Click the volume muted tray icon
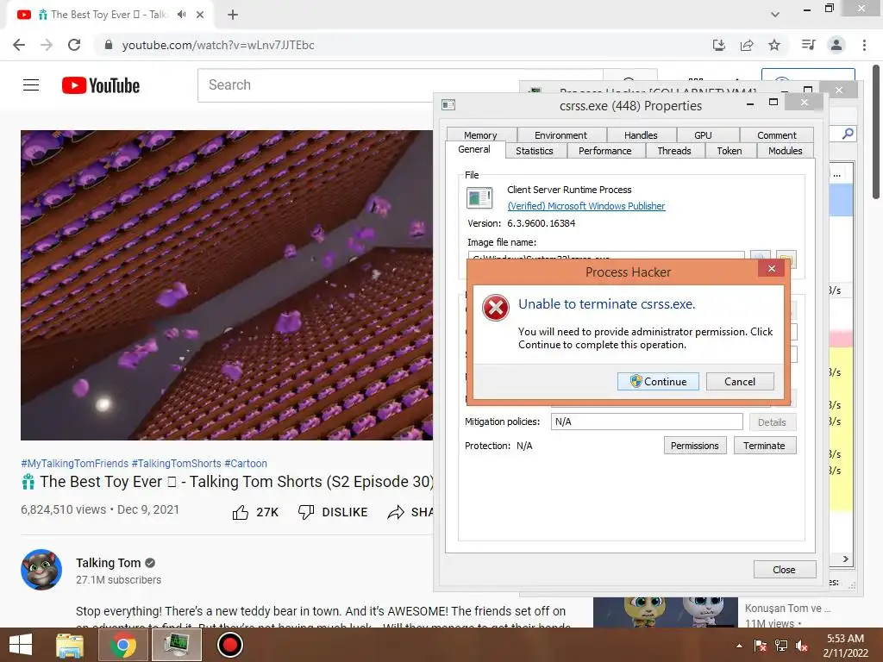 coord(802,646)
